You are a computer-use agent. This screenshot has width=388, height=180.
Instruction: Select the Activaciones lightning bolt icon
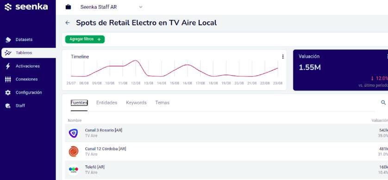[x=8, y=66]
